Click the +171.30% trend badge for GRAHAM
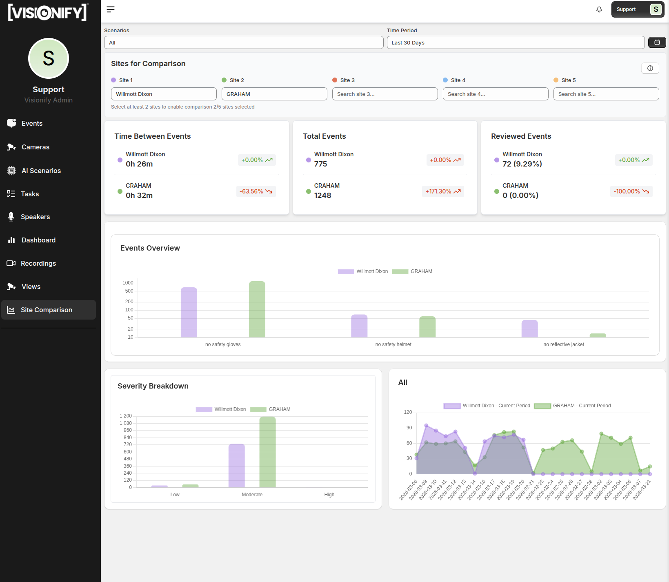The height and width of the screenshot is (582, 669). tap(443, 191)
